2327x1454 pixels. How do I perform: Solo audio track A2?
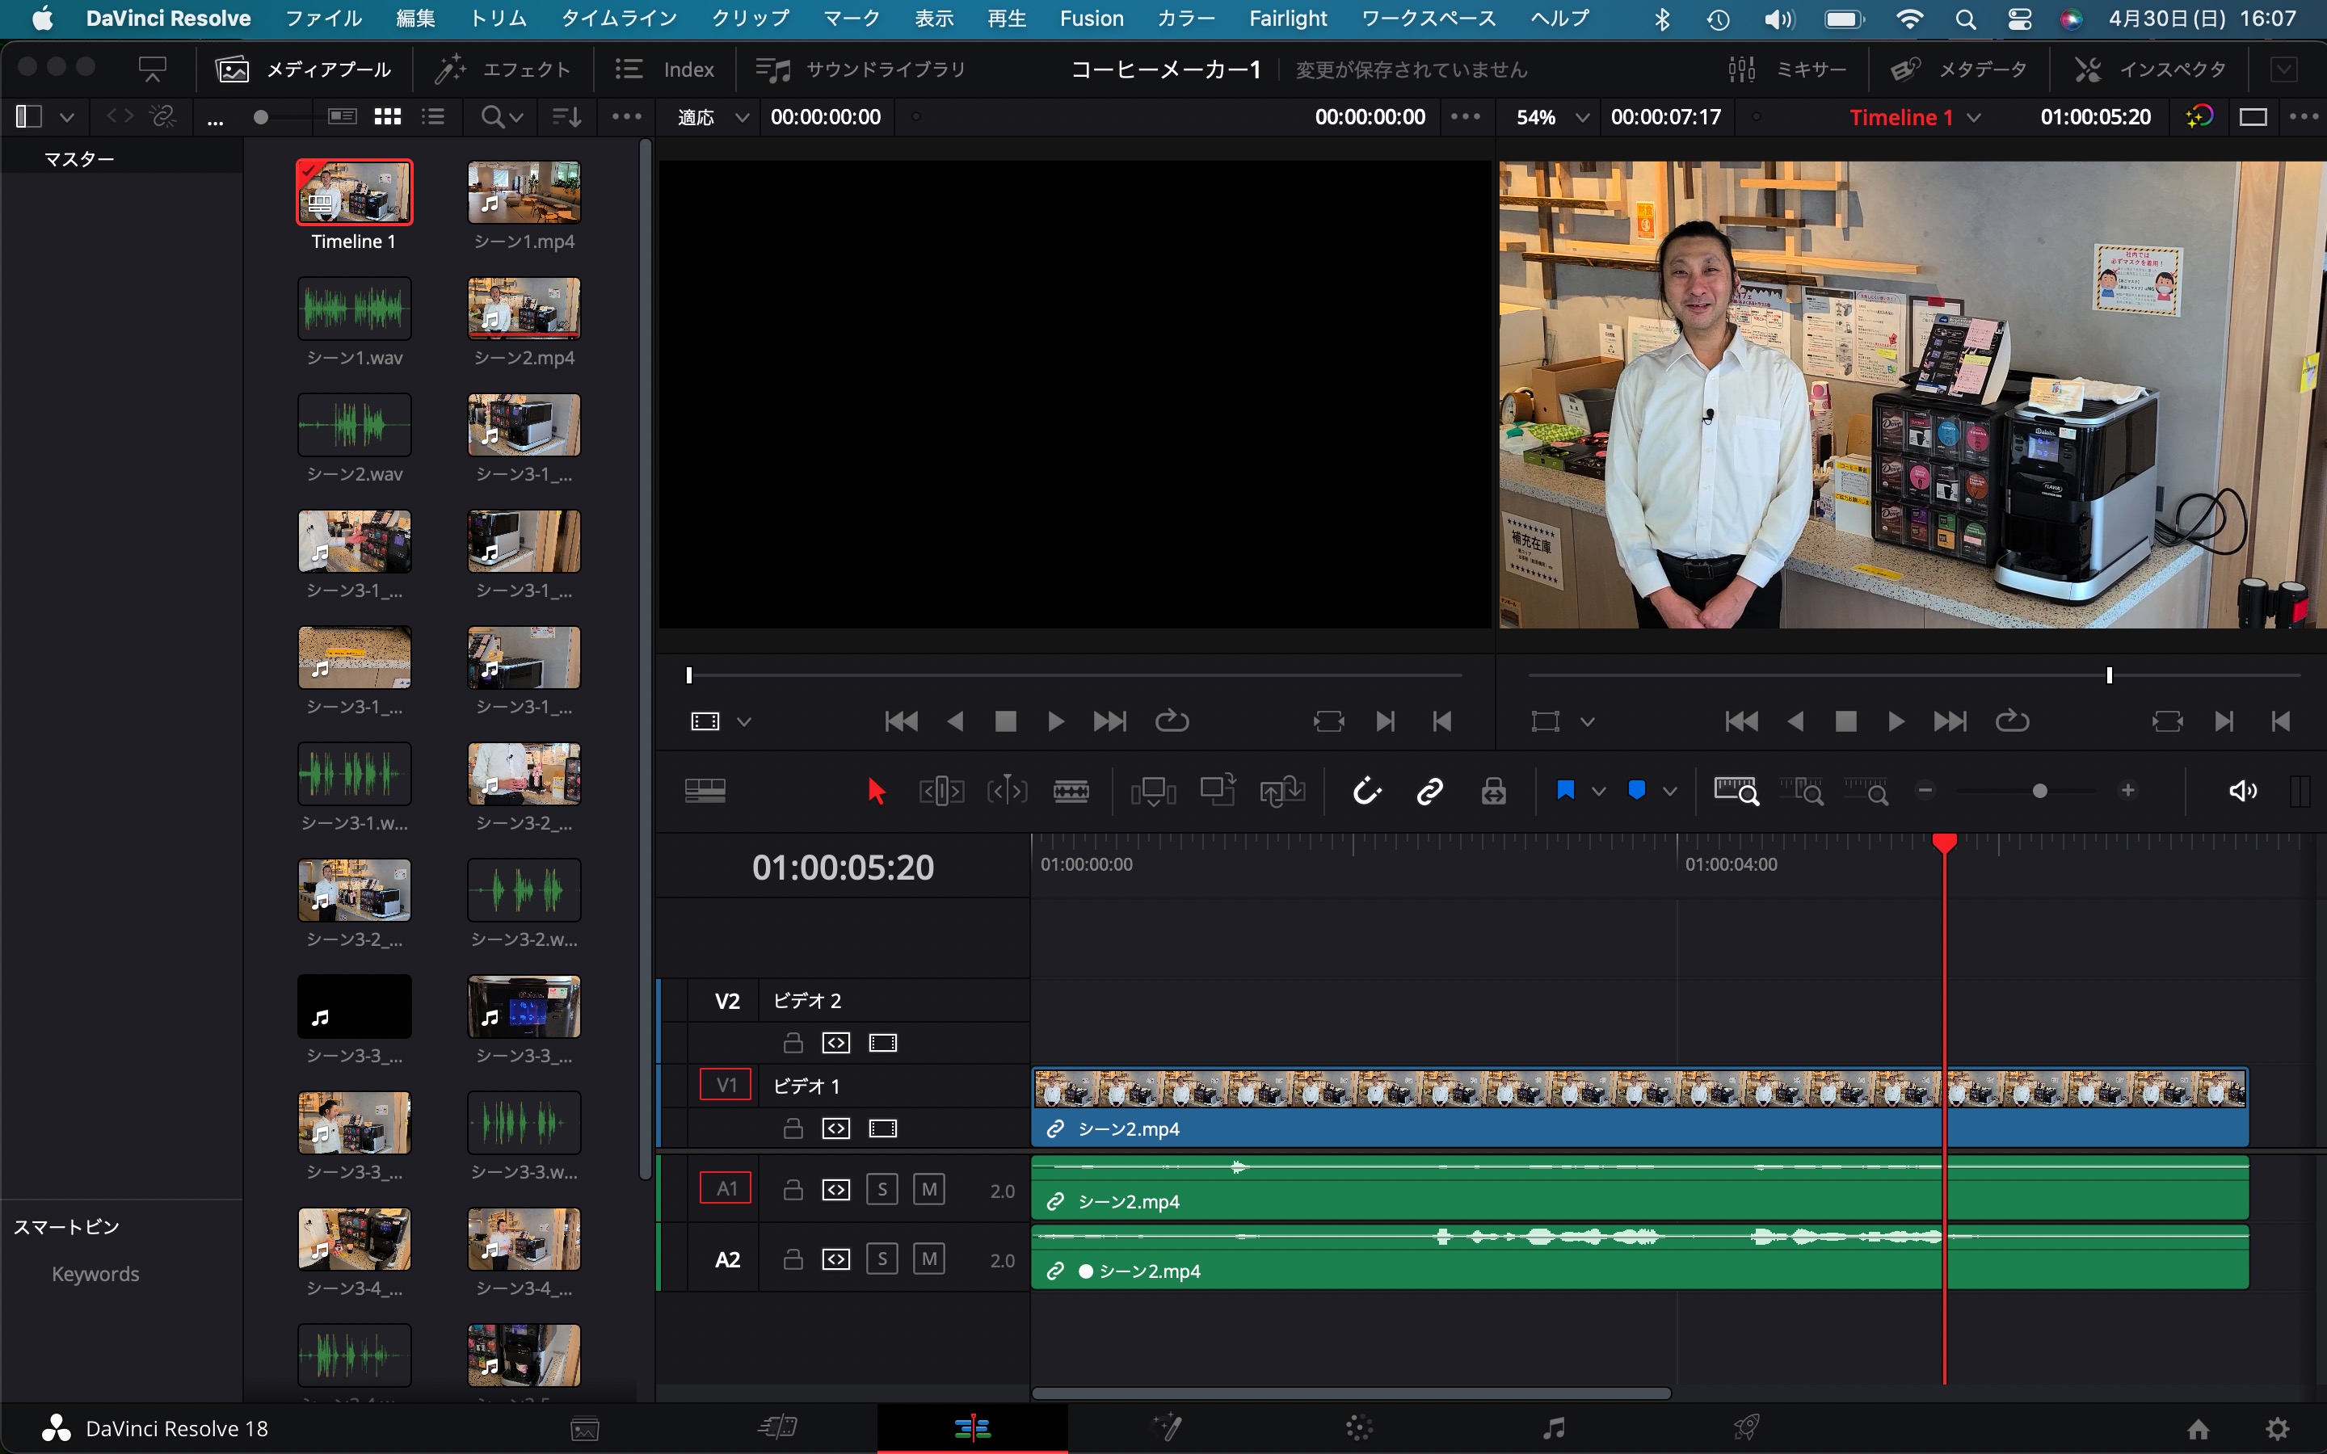[881, 1259]
